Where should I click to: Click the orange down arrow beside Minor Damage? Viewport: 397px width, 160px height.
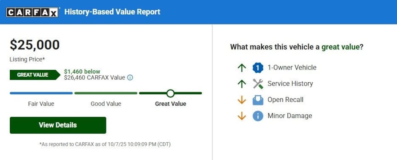pos(242,116)
